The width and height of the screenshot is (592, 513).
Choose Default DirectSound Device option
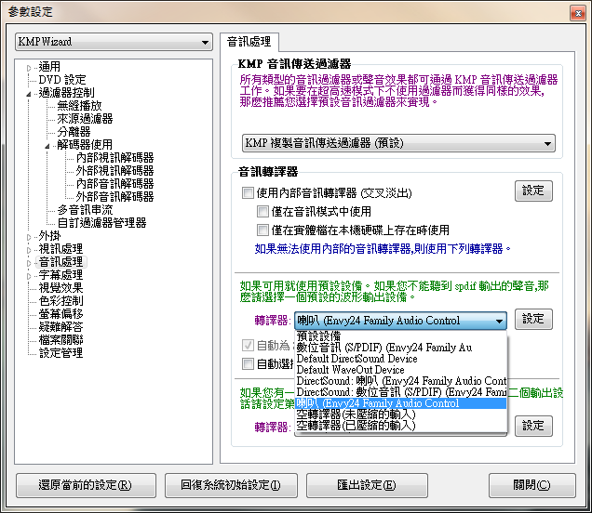point(400,359)
